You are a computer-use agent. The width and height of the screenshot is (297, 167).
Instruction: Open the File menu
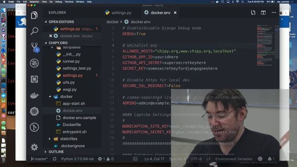[18, 2]
